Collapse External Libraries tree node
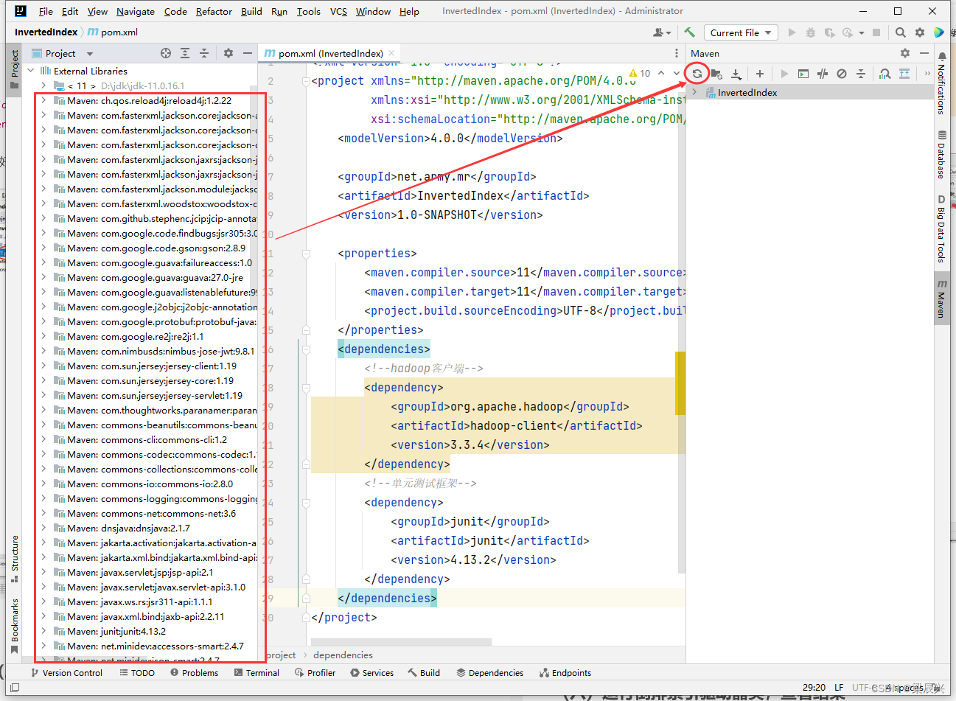The height and width of the screenshot is (701, 956). [x=31, y=71]
